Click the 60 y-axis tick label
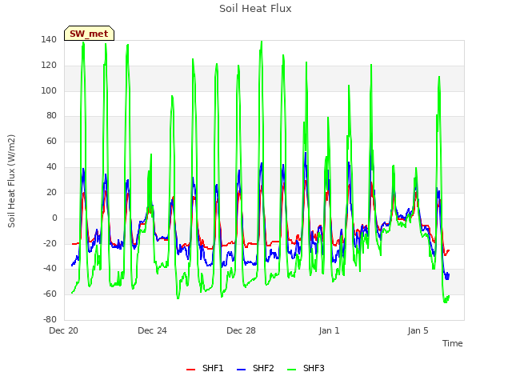This screenshot has height=384, width=512. point(51,141)
